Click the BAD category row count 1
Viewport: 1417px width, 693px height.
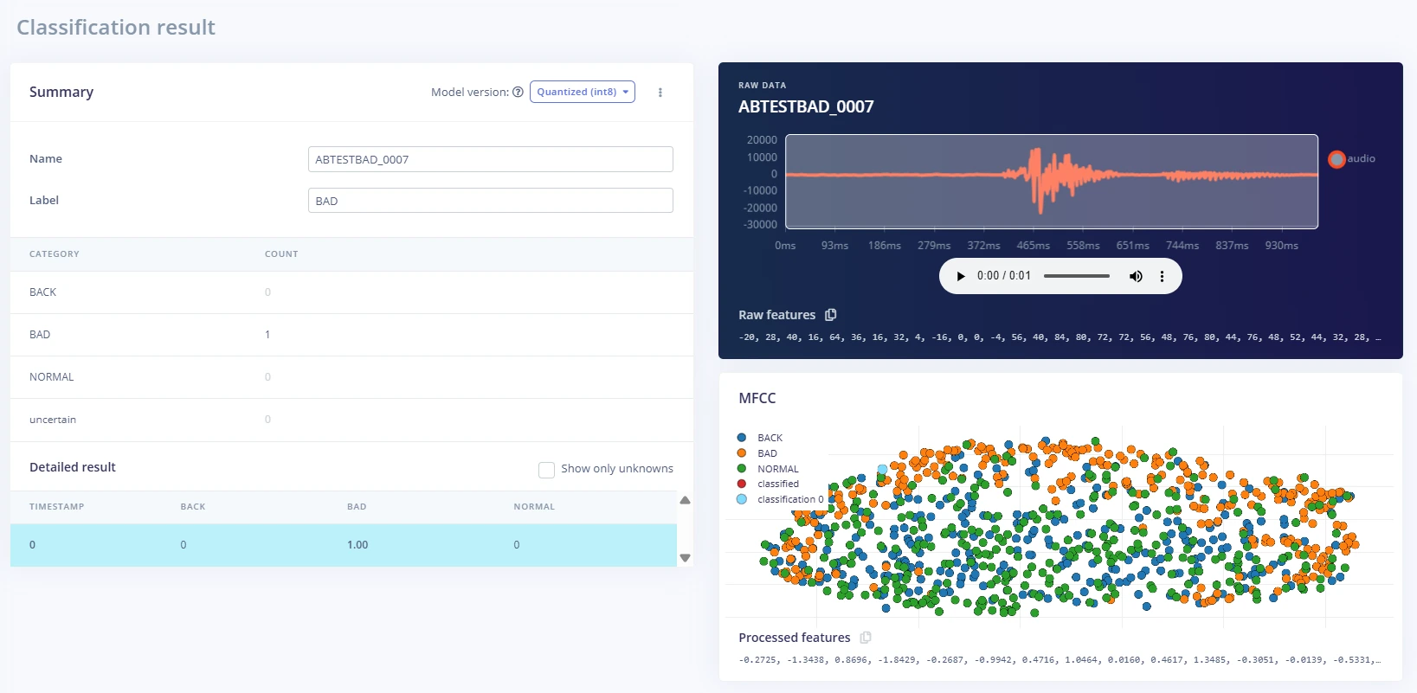point(267,335)
